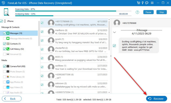Toggle the Contacts (1) checkbox
This screenshot has height=103, width=171.
click(4, 44)
